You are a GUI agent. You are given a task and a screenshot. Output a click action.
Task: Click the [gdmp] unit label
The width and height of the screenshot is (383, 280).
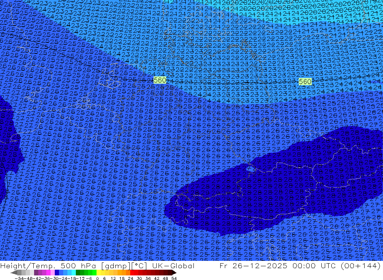coord(116,266)
